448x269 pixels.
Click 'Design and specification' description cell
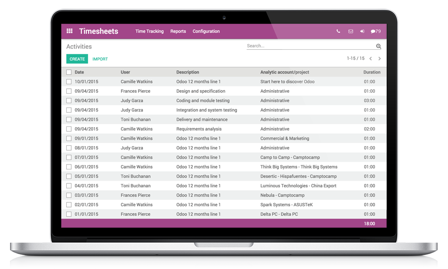pyautogui.click(x=201, y=91)
